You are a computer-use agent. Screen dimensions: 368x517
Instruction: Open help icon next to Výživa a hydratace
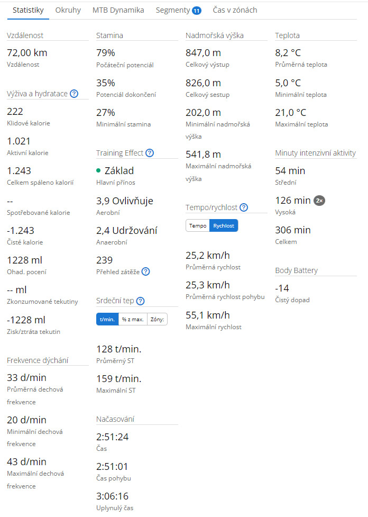click(74, 94)
